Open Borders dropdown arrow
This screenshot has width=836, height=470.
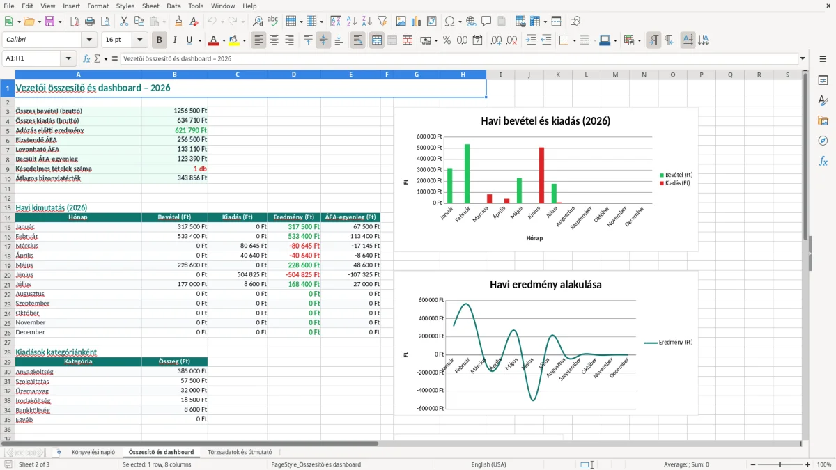[x=574, y=40]
